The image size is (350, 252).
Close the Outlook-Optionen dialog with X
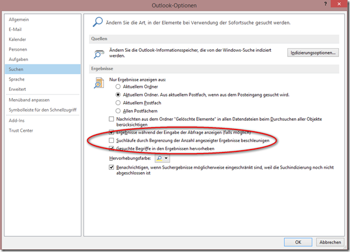pyautogui.click(x=339, y=4)
